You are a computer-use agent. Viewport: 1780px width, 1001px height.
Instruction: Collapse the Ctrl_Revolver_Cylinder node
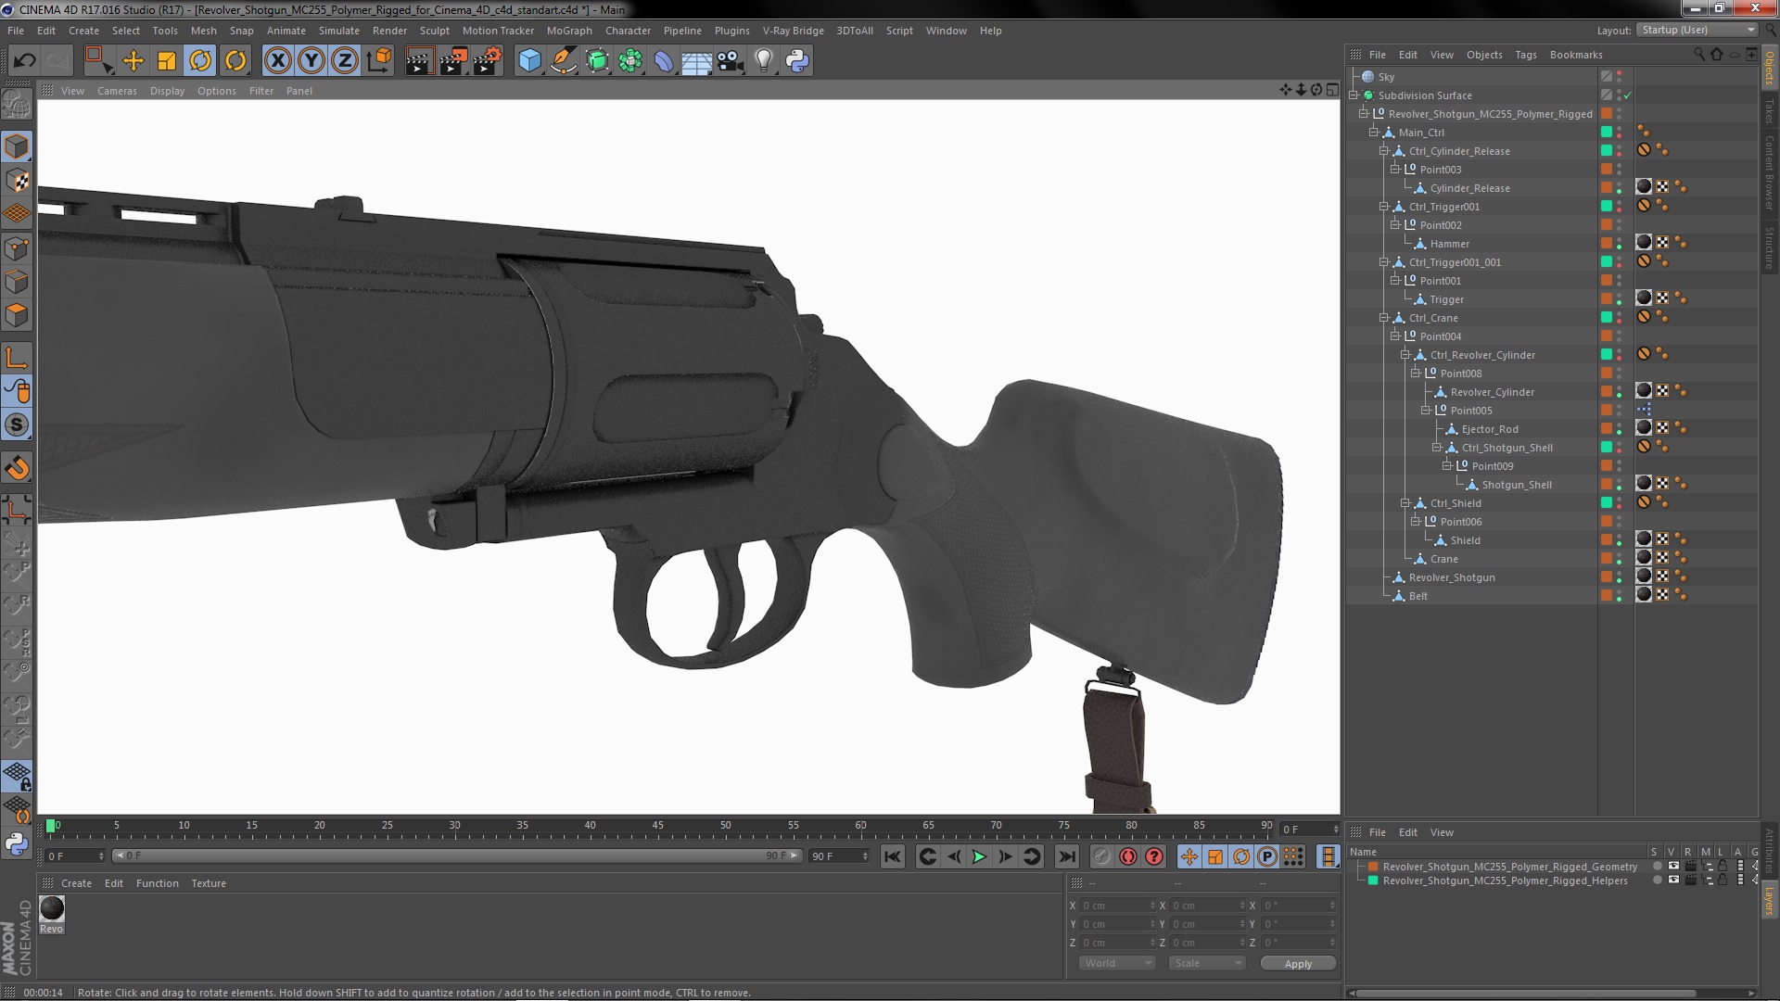click(x=1405, y=355)
